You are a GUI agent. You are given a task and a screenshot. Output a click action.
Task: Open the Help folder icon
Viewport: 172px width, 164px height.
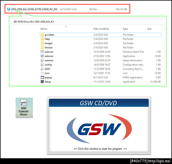(x=42, y=39)
